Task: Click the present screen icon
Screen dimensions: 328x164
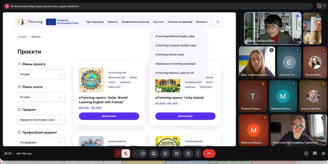Action: [154, 153]
